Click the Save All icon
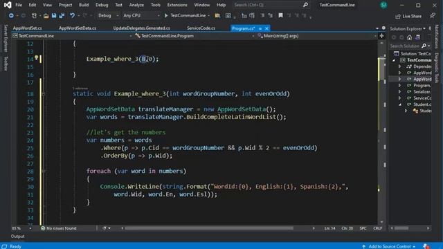443x249 pixels. click(62, 15)
